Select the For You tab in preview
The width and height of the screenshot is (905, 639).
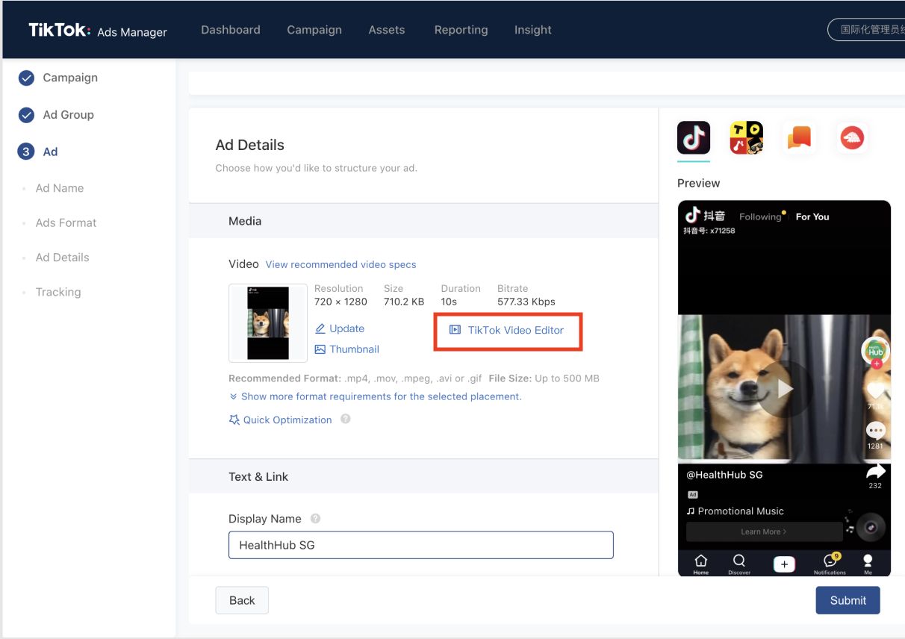(x=812, y=216)
